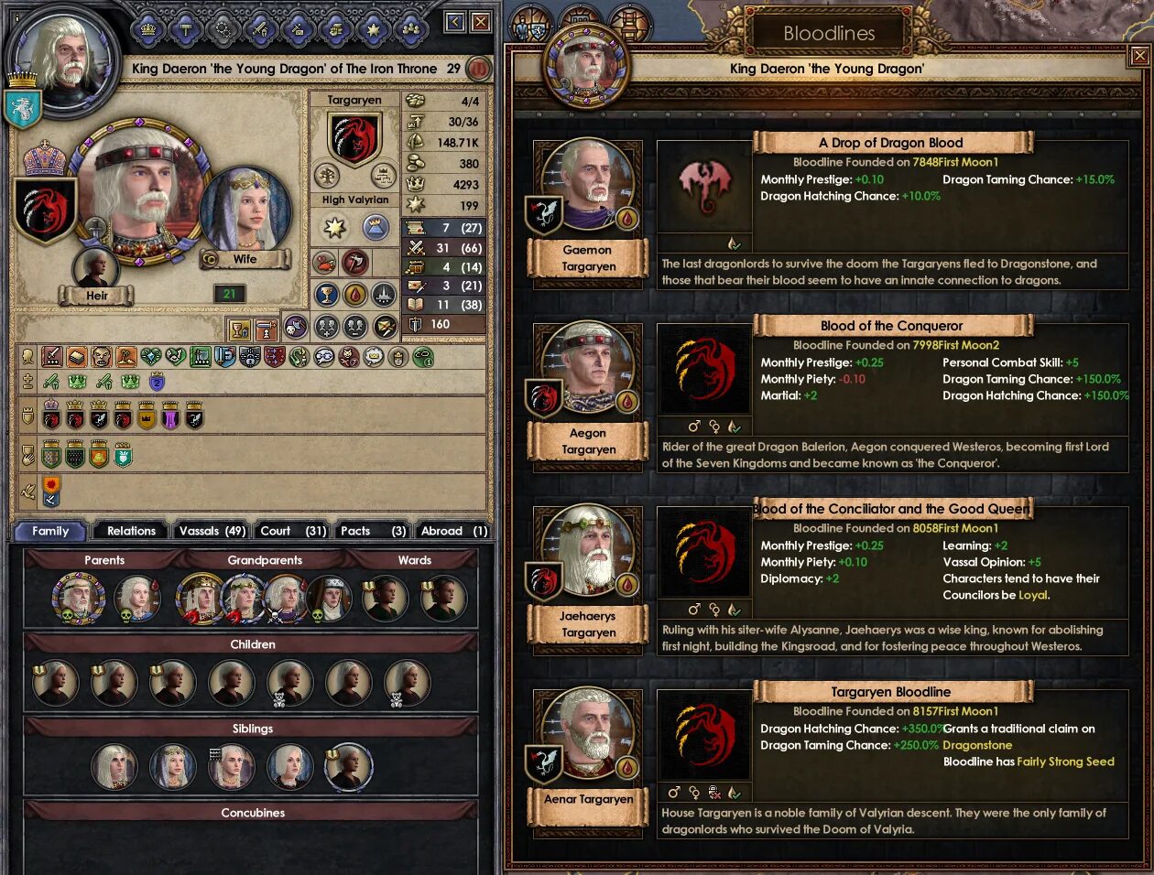Click the crown hierarchy chart icon under Targaryen
1154x875 pixels.
tap(382, 174)
